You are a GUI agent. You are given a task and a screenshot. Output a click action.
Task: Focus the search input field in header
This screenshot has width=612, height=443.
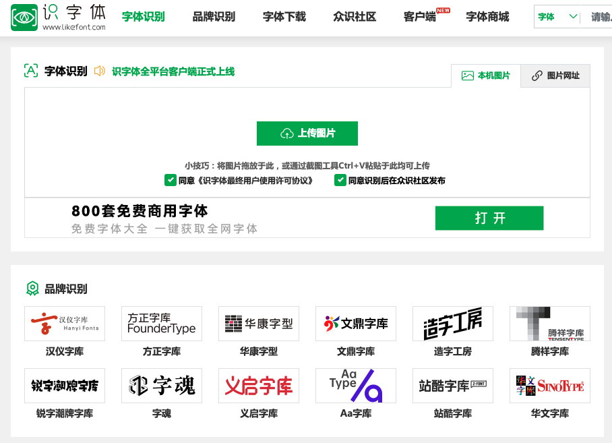point(597,17)
